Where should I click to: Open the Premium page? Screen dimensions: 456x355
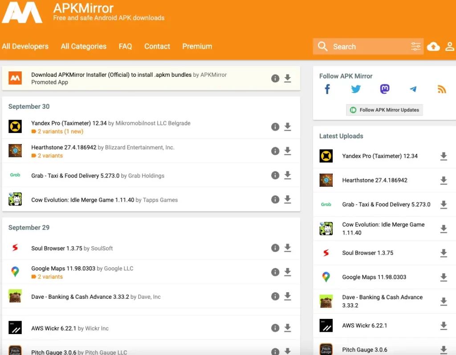197,46
